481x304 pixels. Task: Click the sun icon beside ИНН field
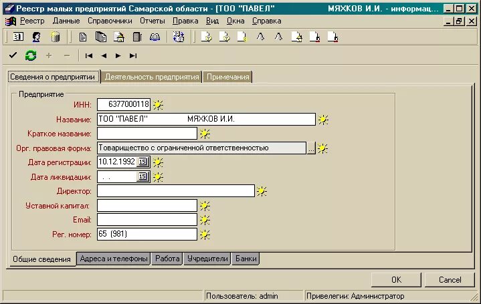(x=158, y=105)
